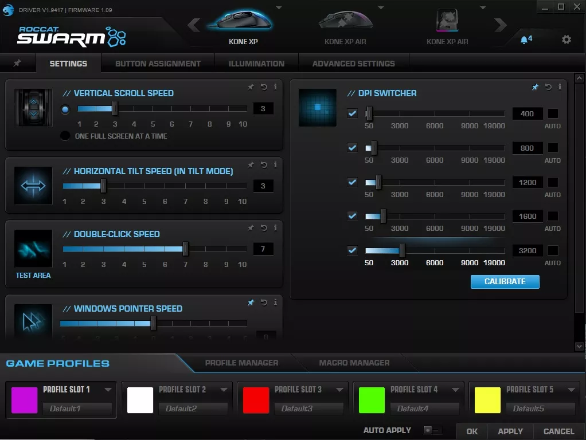
Task: Uncheck the 400 DPI level checkbox
Action: tap(352, 113)
